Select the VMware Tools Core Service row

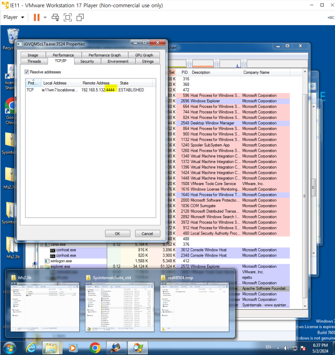229,184
